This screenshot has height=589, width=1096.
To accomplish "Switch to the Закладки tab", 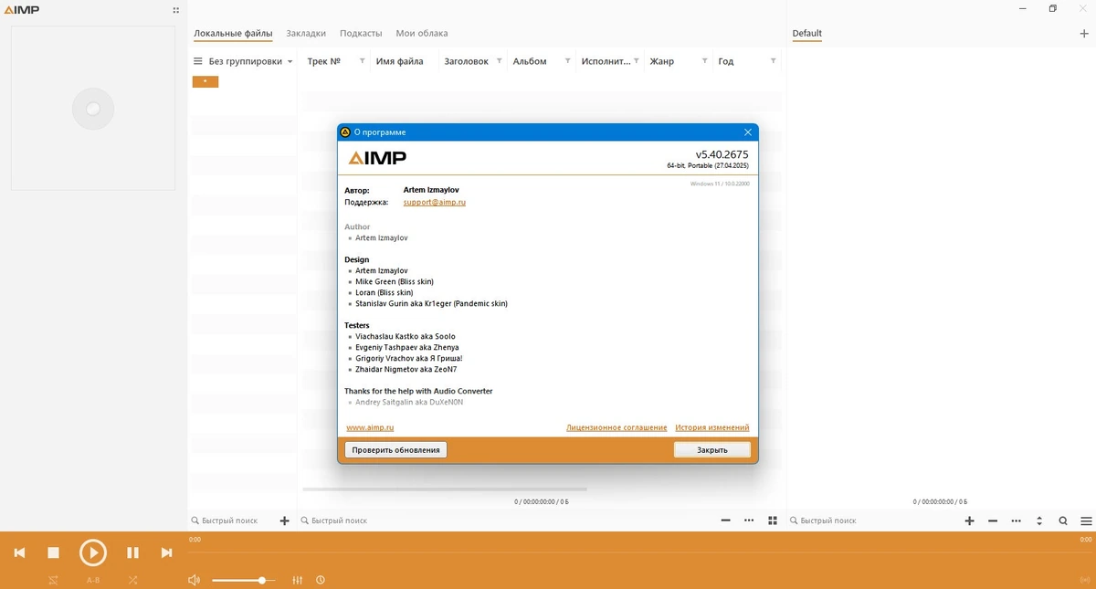I will click(306, 34).
